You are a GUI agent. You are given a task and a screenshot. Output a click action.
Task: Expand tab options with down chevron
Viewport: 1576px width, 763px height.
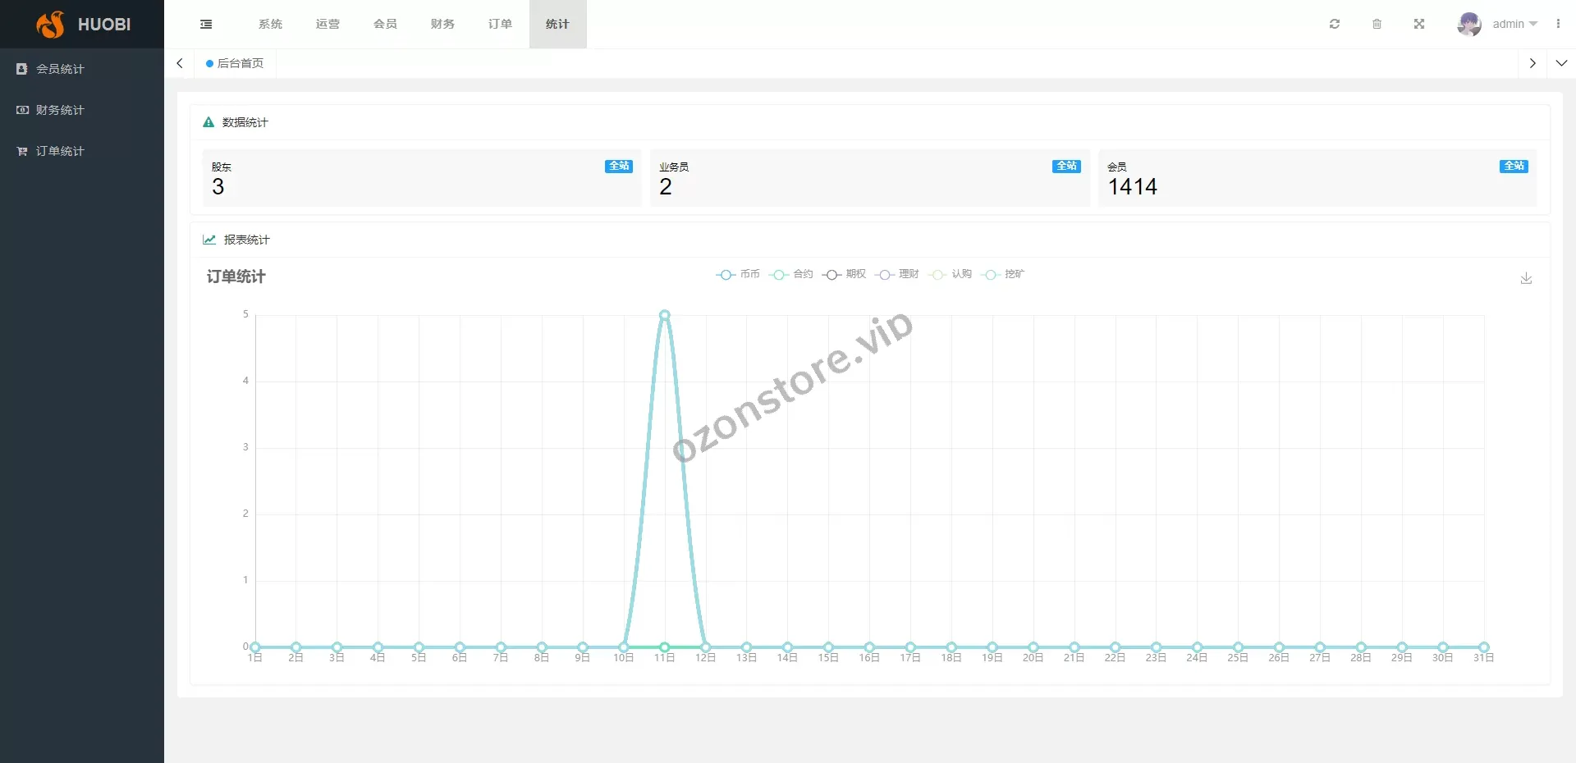click(1561, 63)
